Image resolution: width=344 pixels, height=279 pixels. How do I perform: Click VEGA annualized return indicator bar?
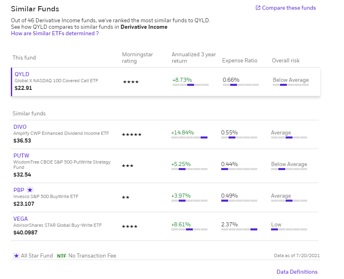(x=189, y=230)
